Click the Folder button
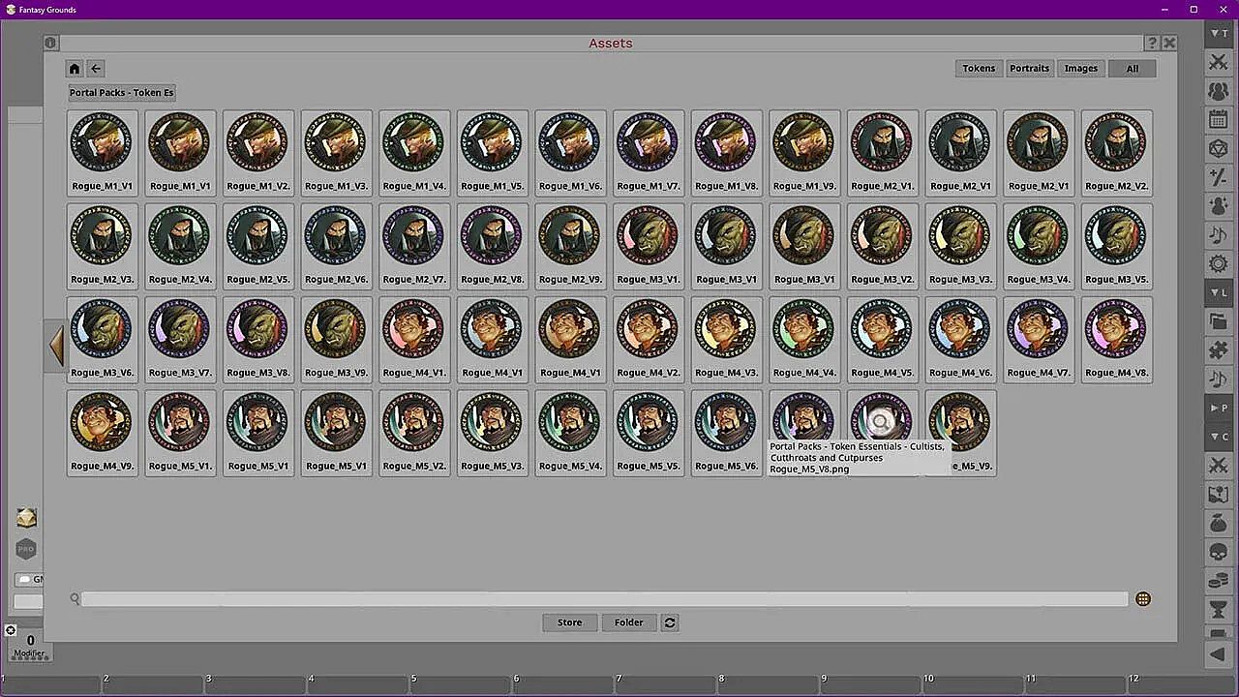 [629, 622]
